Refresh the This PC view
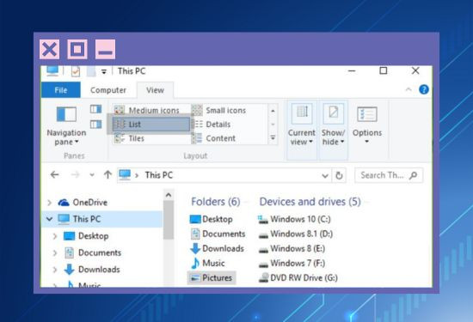Viewport: 473px width, 322px height. click(339, 175)
